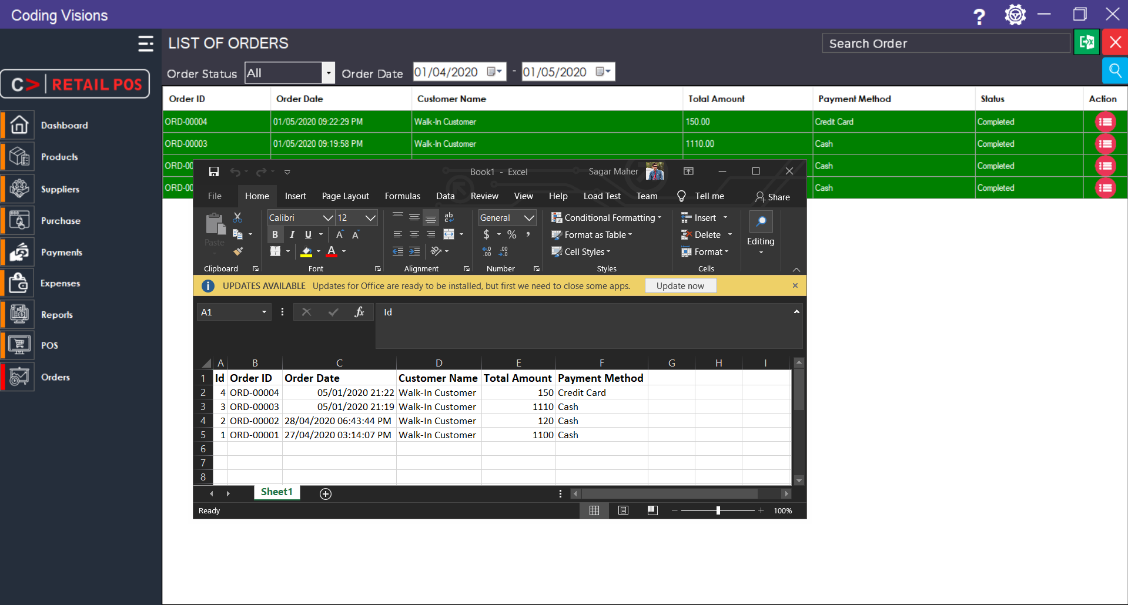Apply percent style in Excel
Viewport: 1128px width, 605px height.
click(512, 234)
